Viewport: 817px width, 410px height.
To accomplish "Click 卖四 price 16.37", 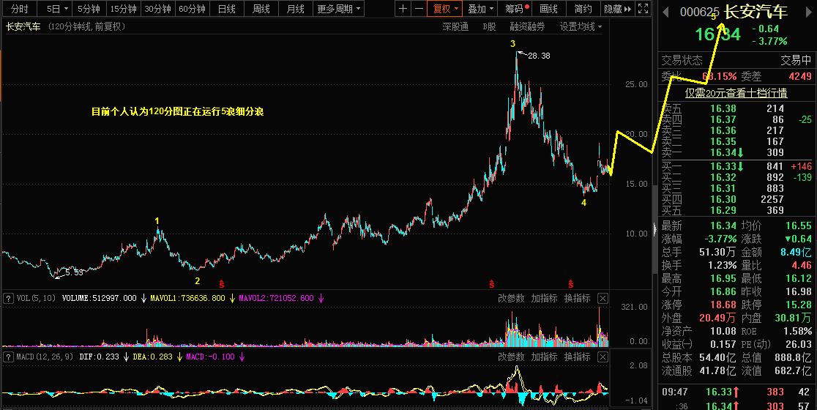I will coord(723,119).
